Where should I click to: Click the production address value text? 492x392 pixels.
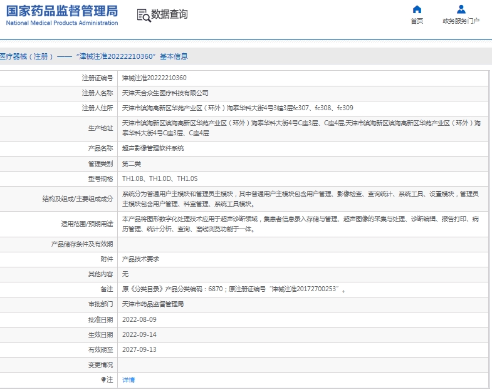301,128
